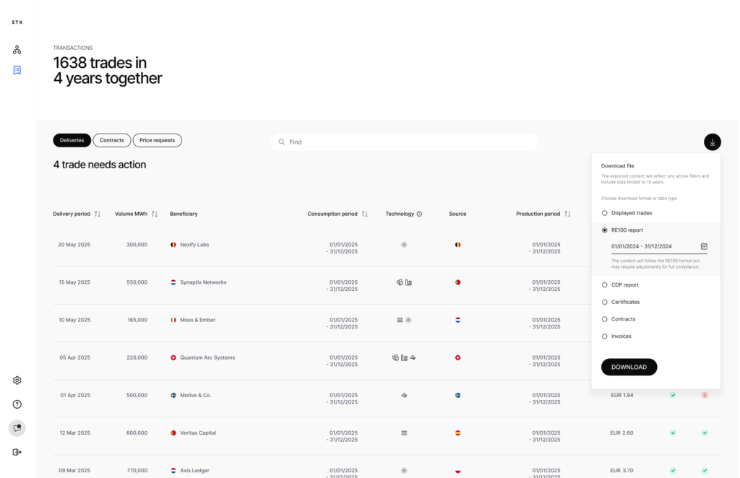
Task: Open the transactions bookmark sidebar icon
Action: (17, 70)
